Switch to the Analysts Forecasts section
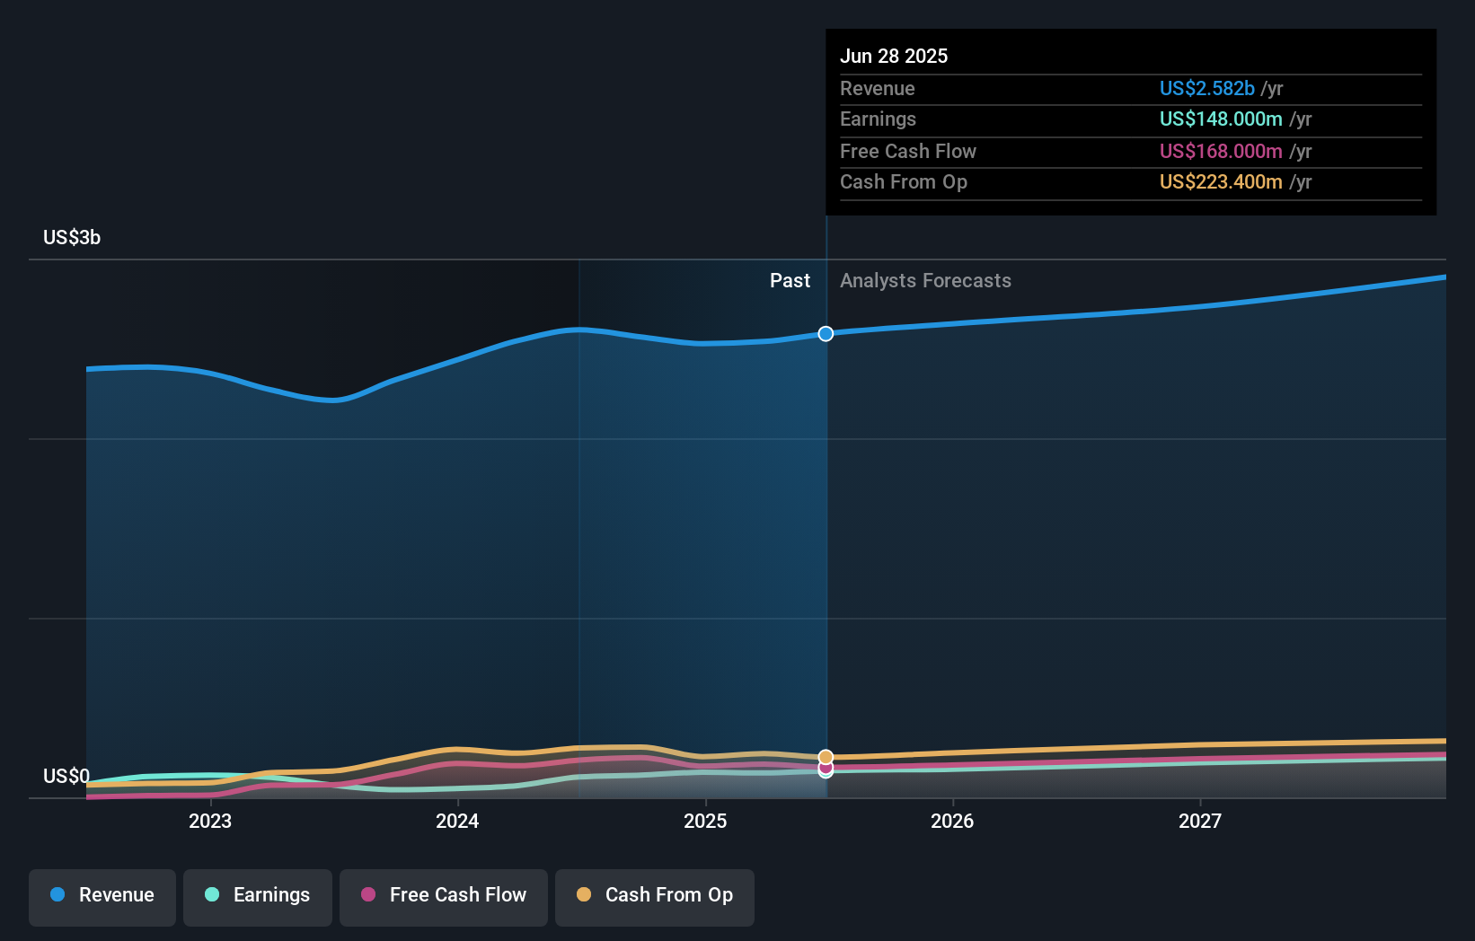Screen dimensions: 1475x941 [x=925, y=280]
